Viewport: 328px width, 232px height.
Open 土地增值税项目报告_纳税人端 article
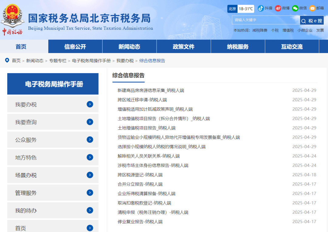pos(146,128)
